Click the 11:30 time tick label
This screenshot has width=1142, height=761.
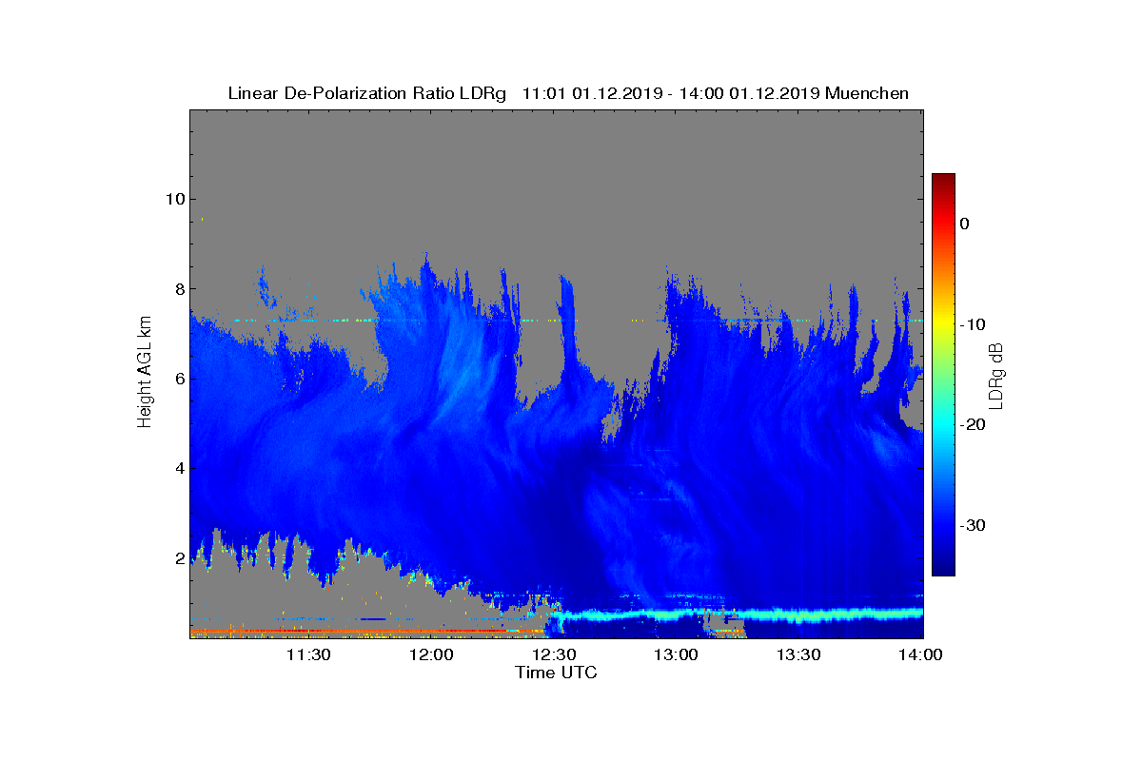click(307, 654)
